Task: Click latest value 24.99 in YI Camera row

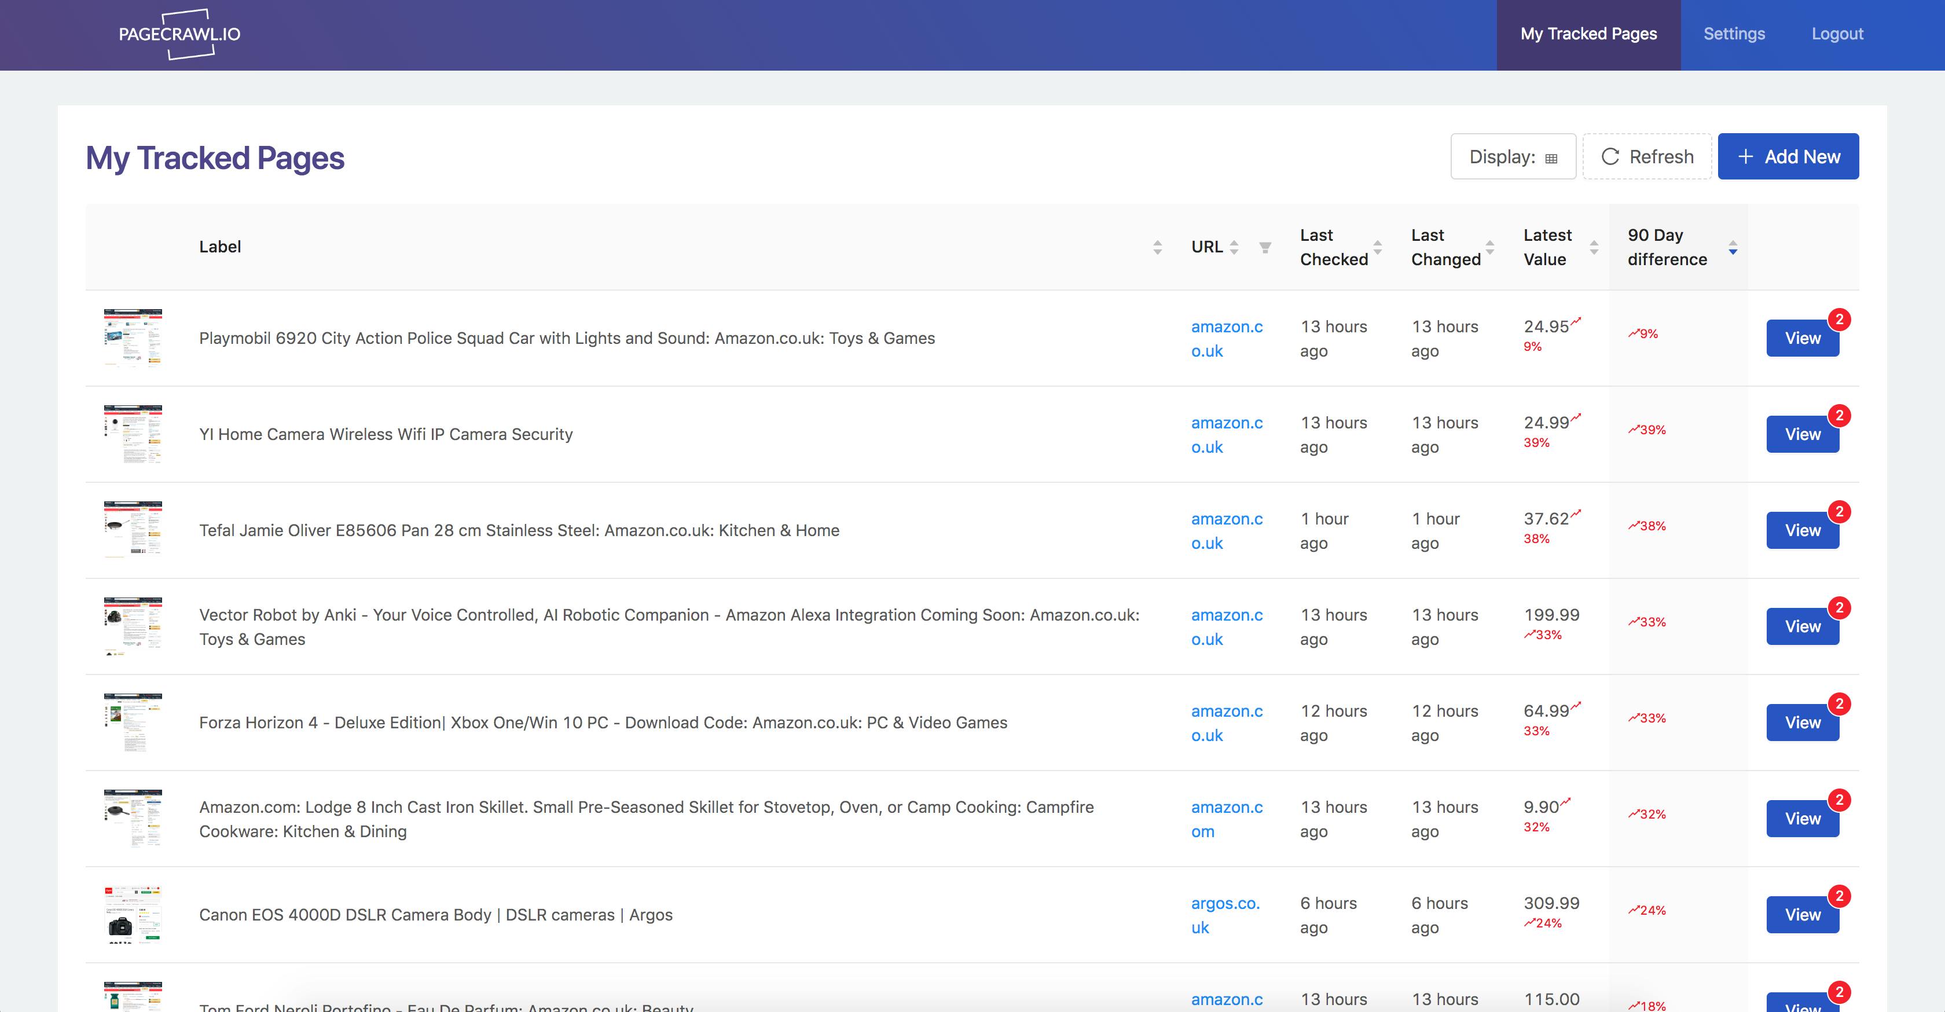Action: coord(1546,423)
